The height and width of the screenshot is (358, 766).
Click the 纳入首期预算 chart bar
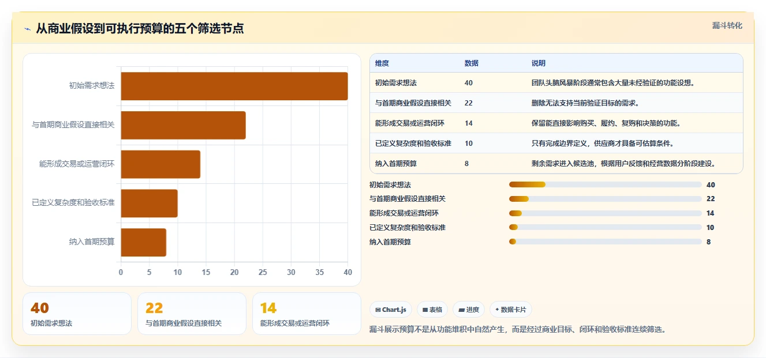pos(144,242)
